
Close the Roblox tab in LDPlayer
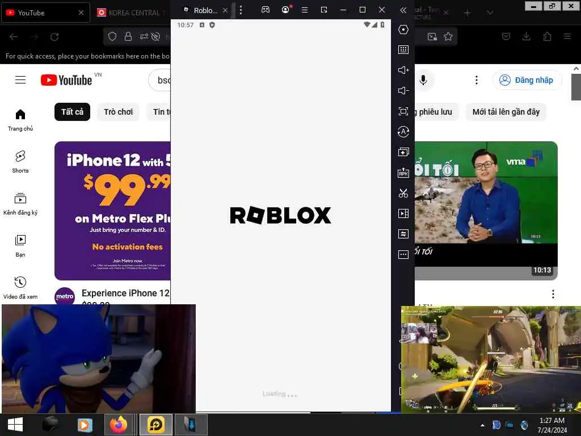[225, 10]
